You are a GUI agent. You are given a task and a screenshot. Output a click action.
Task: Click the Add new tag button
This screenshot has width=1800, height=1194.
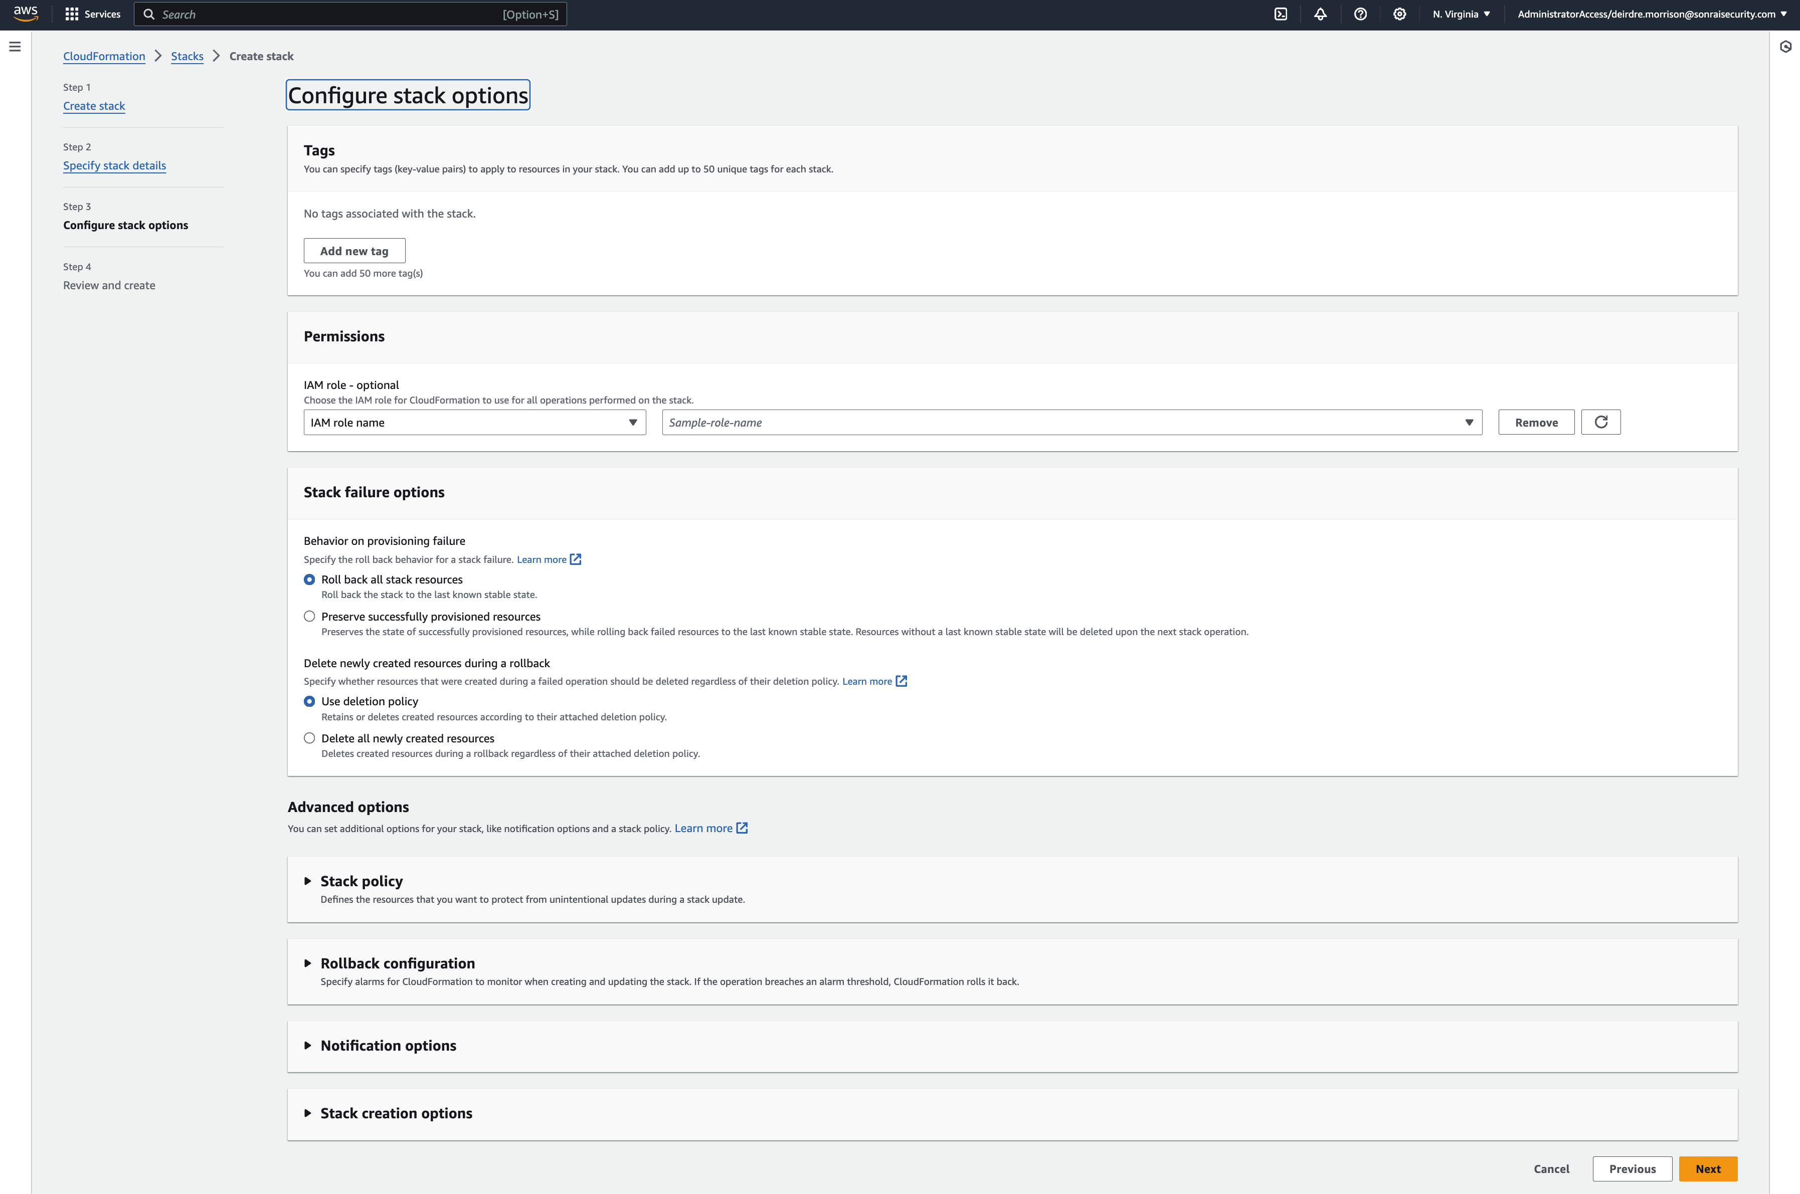(354, 251)
